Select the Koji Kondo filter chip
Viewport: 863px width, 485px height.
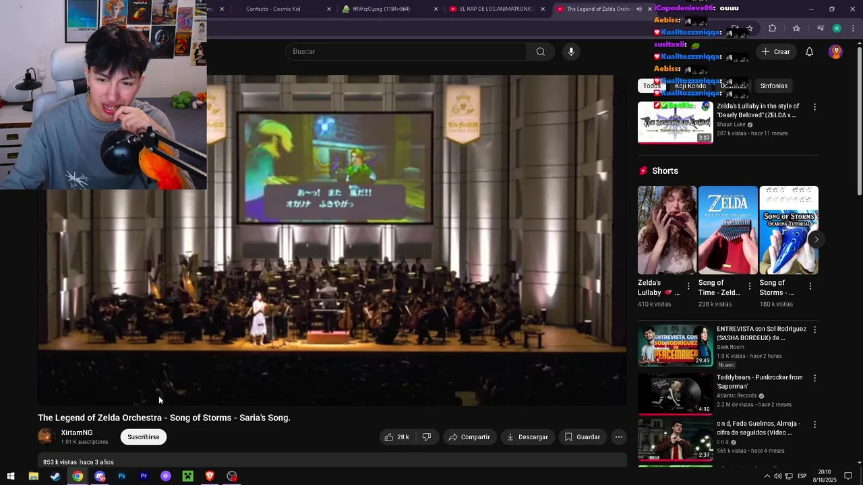pos(690,86)
